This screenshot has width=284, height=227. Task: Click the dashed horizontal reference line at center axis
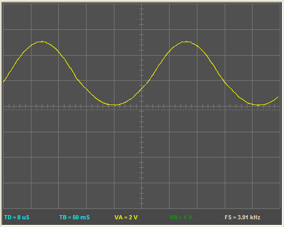[x=142, y=110]
